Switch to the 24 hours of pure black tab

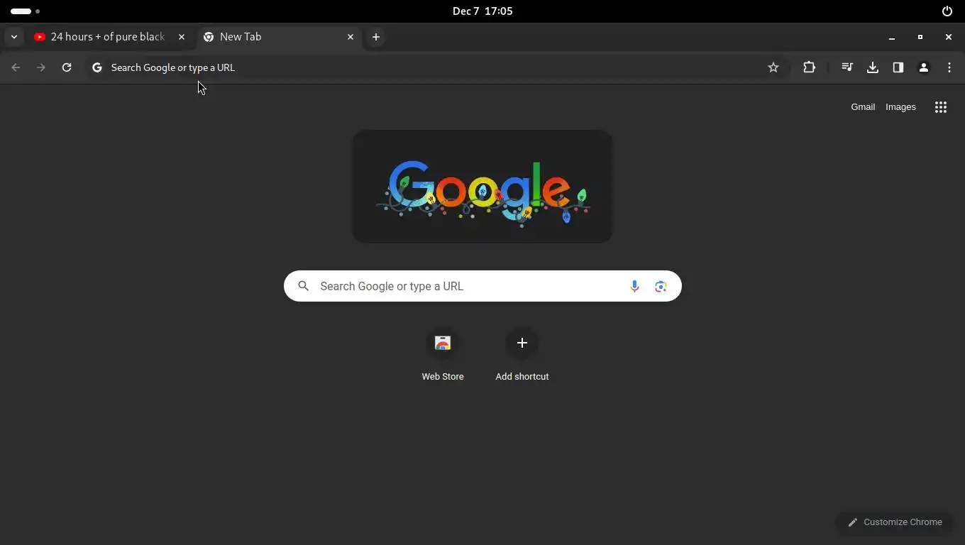click(110, 37)
